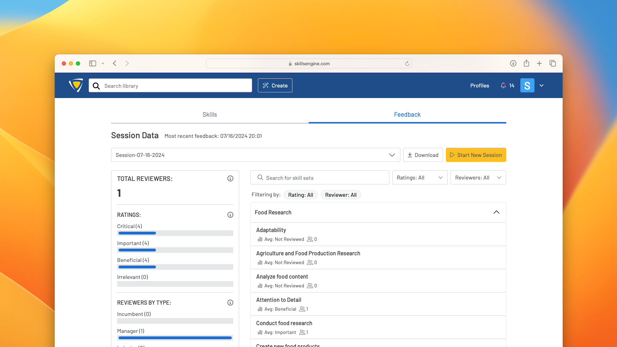Screen dimensions: 617x347
Task: Click Attention to Detail reviewers icon
Action: point(302,309)
